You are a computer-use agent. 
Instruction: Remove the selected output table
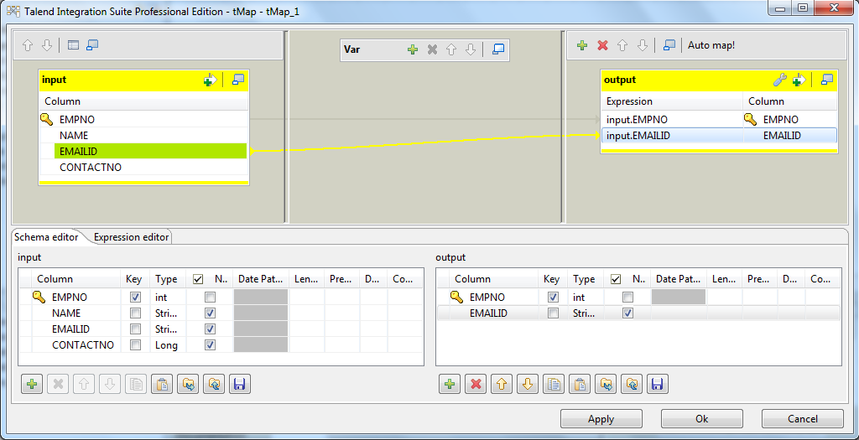602,45
